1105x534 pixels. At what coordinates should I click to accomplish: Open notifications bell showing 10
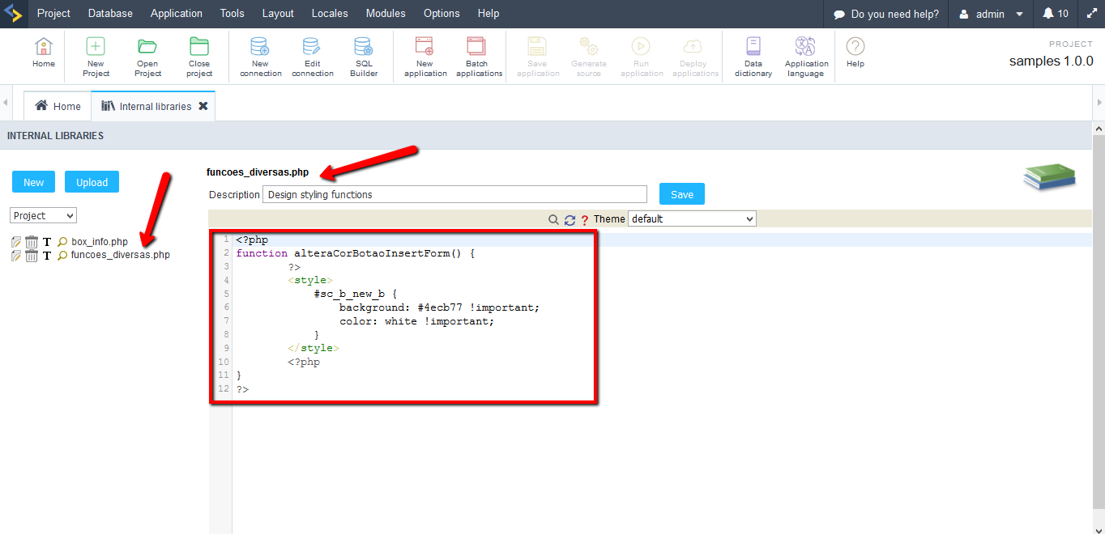coord(1056,14)
